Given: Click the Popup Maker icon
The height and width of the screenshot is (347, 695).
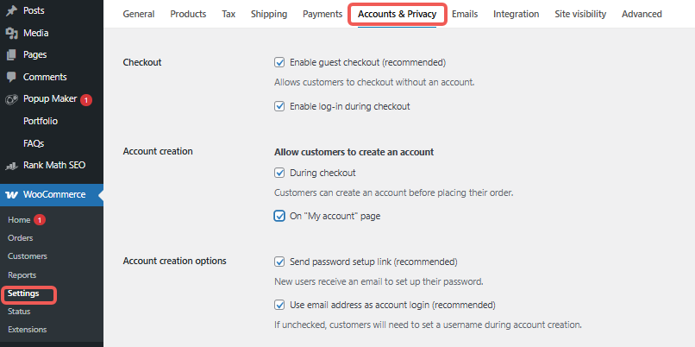Looking at the screenshot, I should [11, 99].
